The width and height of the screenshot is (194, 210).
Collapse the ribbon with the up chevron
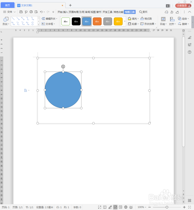[190, 12]
